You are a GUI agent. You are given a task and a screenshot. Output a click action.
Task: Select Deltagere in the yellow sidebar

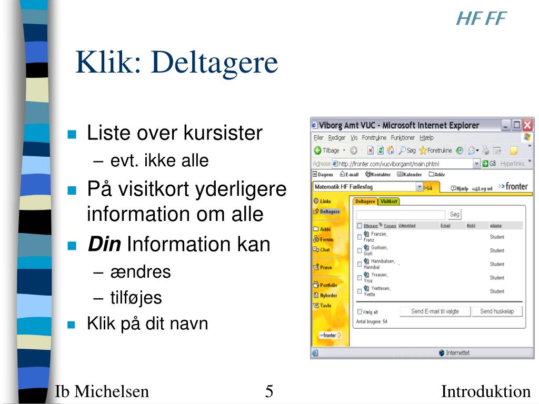[326, 211]
